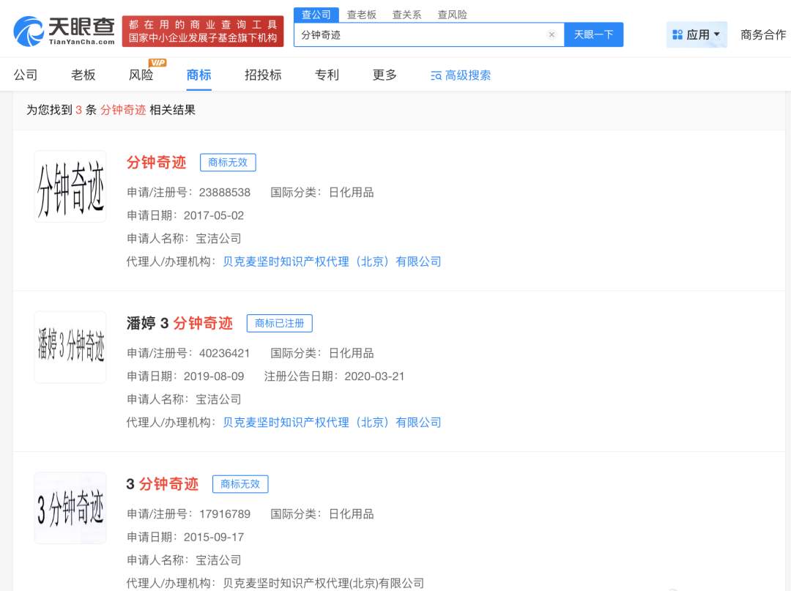This screenshot has height=591, width=791.
Task: Clear the search box with the × icon
Action: pos(552,34)
